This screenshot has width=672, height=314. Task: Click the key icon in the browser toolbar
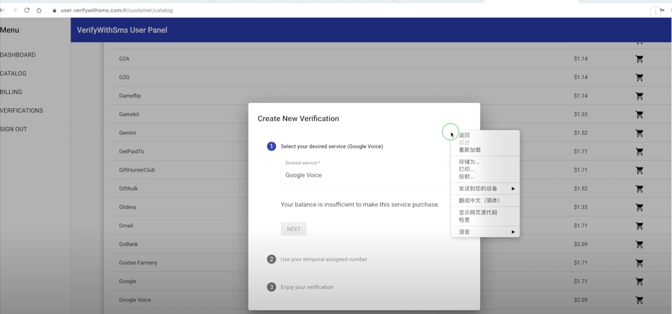click(663, 10)
